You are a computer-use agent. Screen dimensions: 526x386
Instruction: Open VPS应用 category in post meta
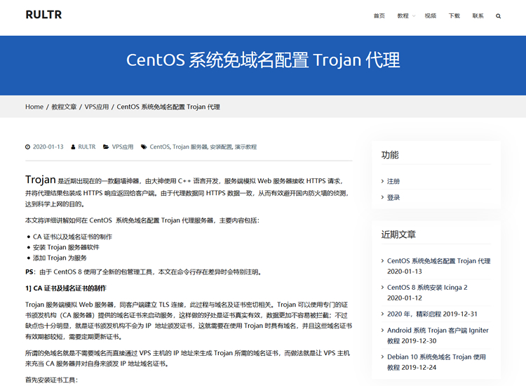(x=123, y=147)
